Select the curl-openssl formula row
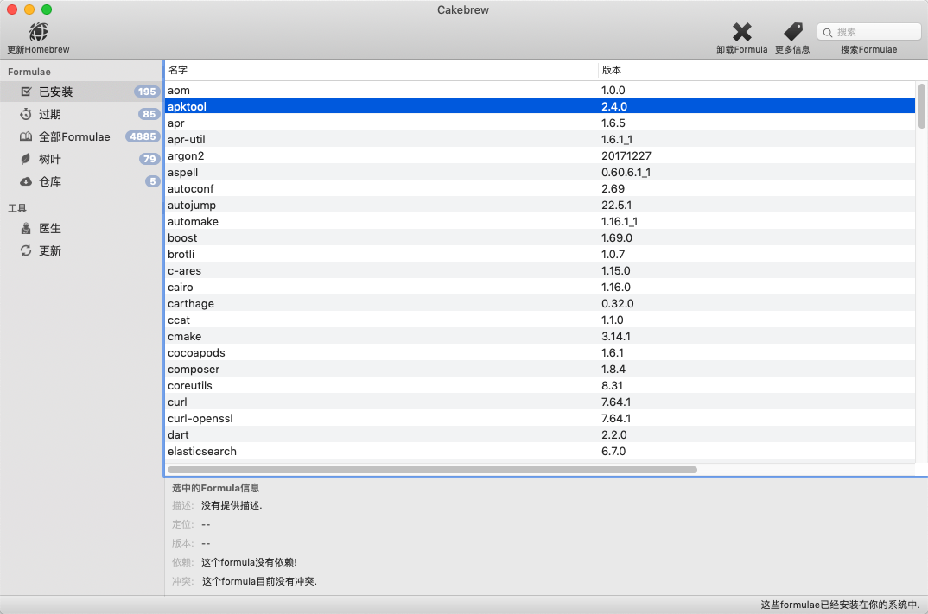Image resolution: width=928 pixels, height=614 pixels. tap(540, 418)
